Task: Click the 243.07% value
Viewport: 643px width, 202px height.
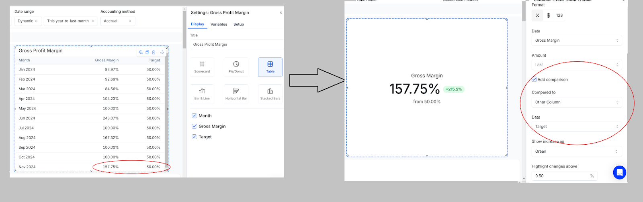Action: (x=111, y=118)
